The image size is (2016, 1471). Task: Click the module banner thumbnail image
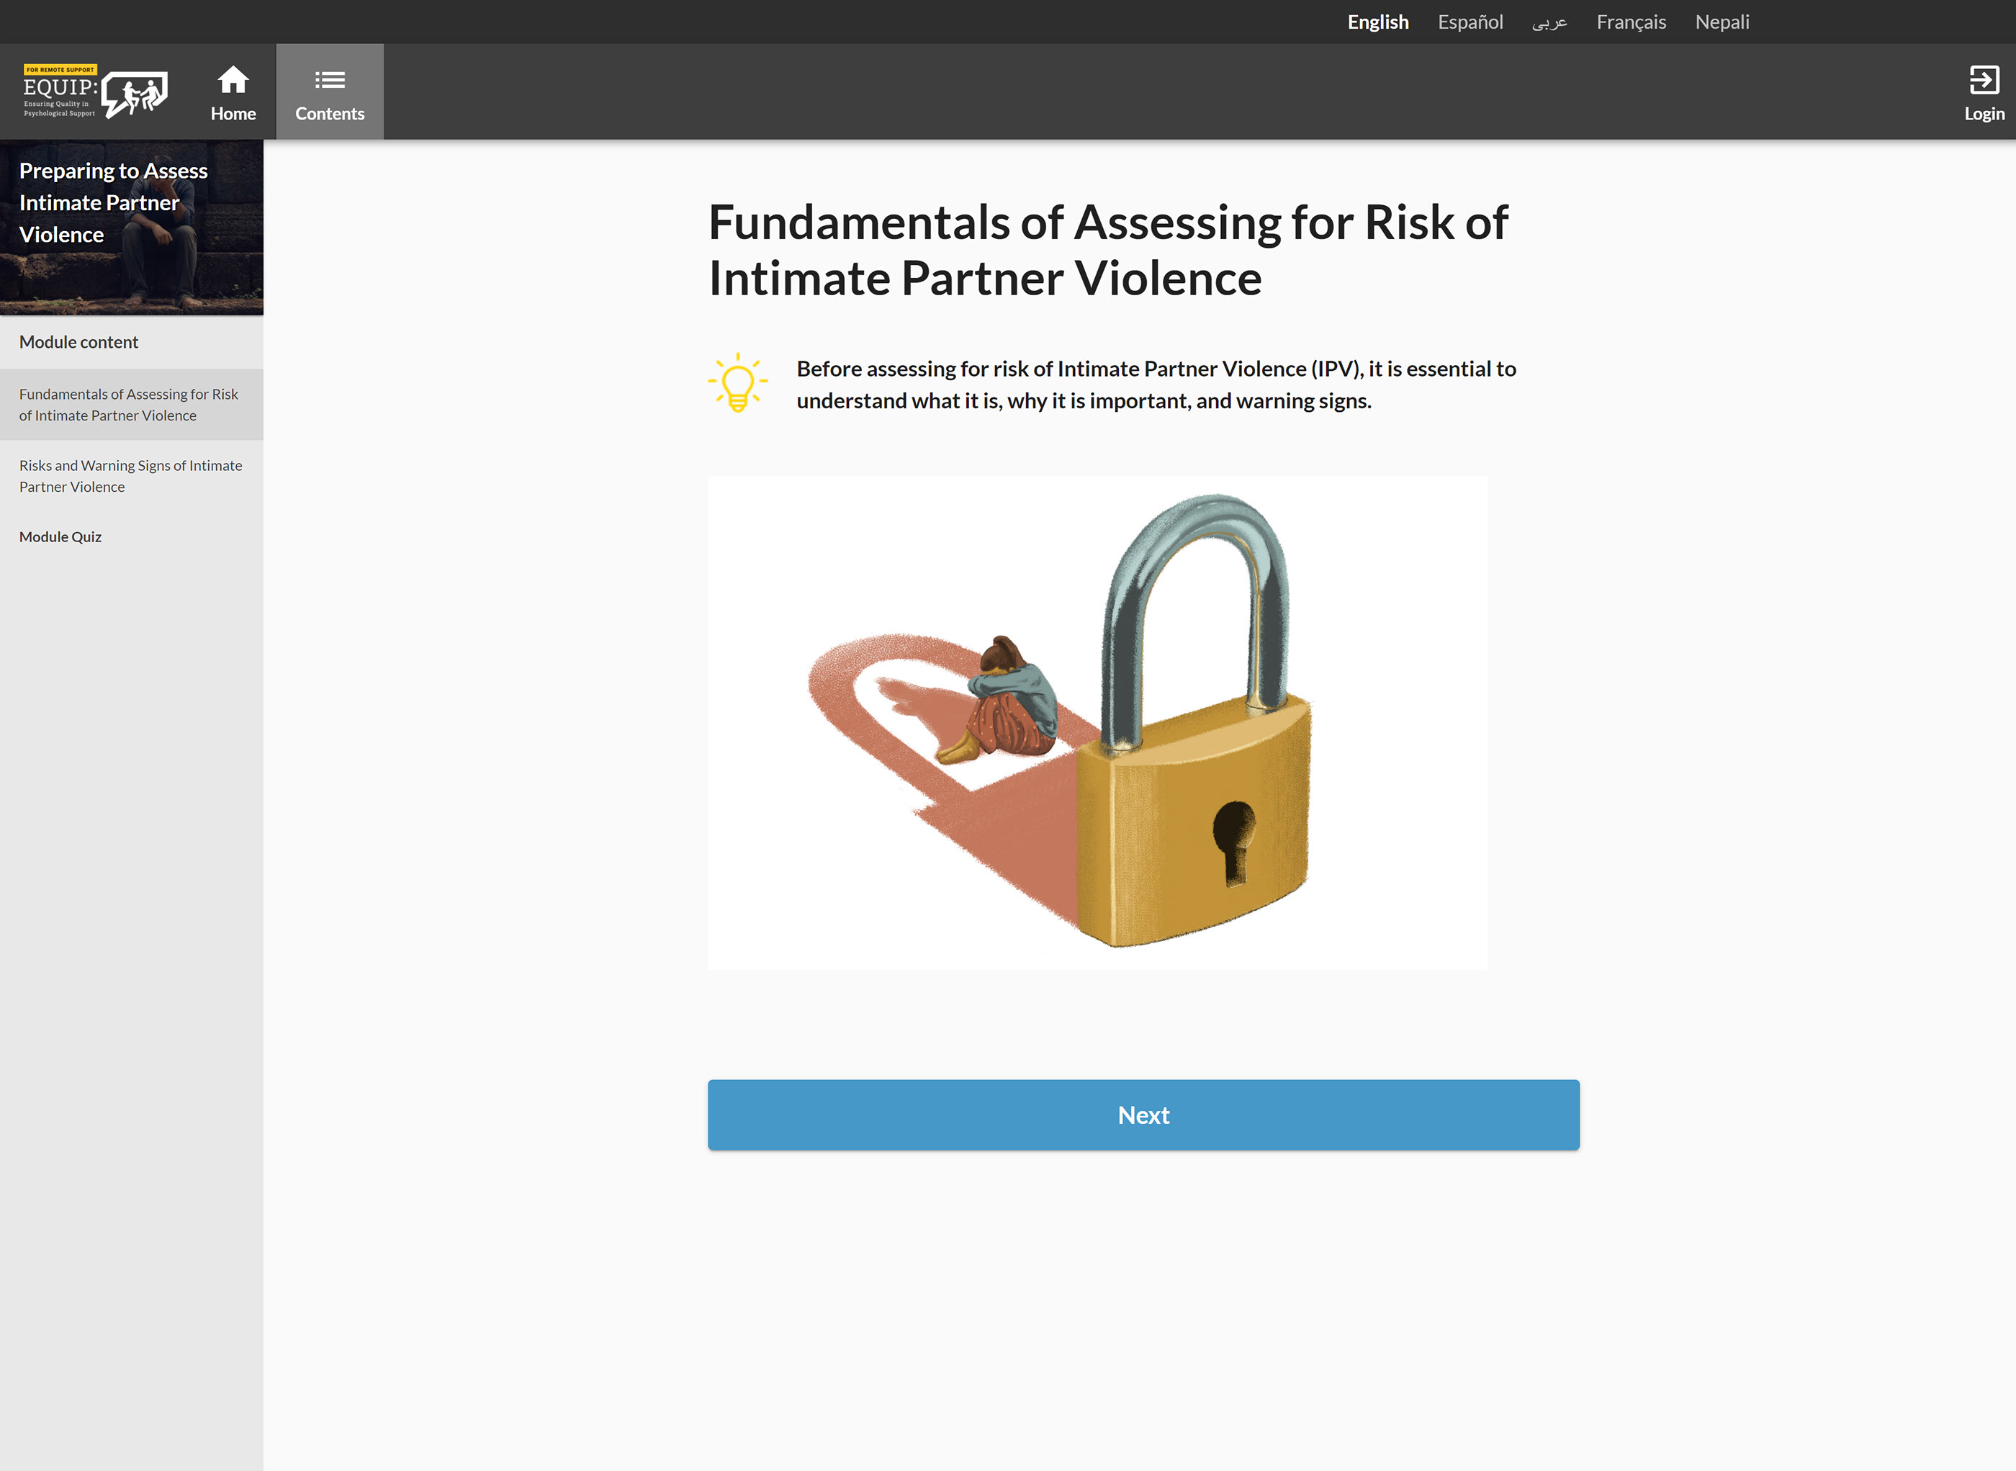132,227
